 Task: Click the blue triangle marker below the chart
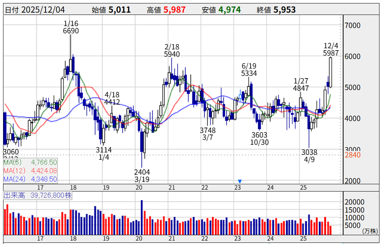coord(240,181)
